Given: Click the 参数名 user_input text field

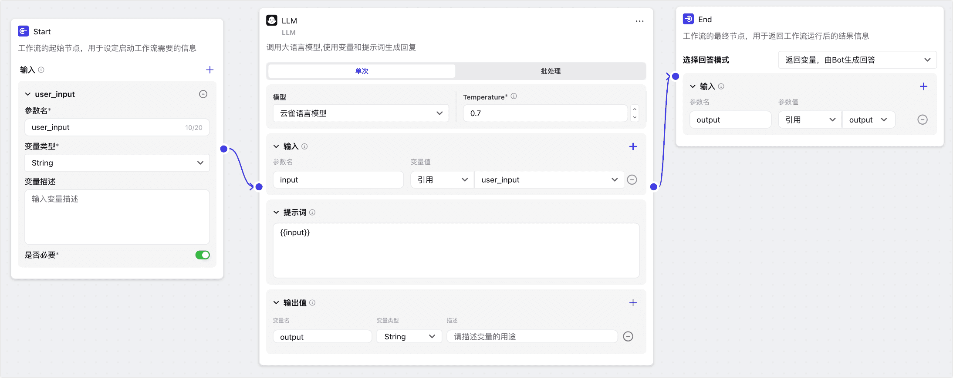Looking at the screenshot, I should [x=117, y=127].
